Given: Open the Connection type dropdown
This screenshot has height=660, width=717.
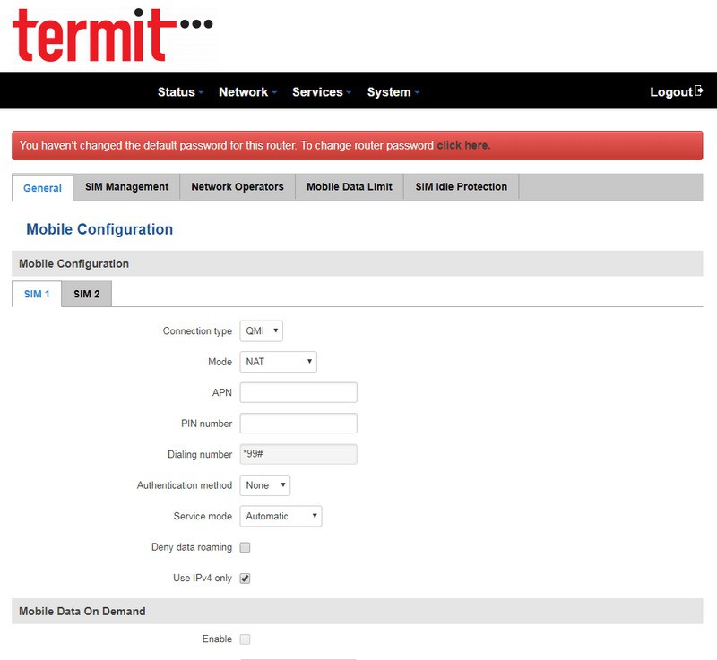Looking at the screenshot, I should (262, 331).
